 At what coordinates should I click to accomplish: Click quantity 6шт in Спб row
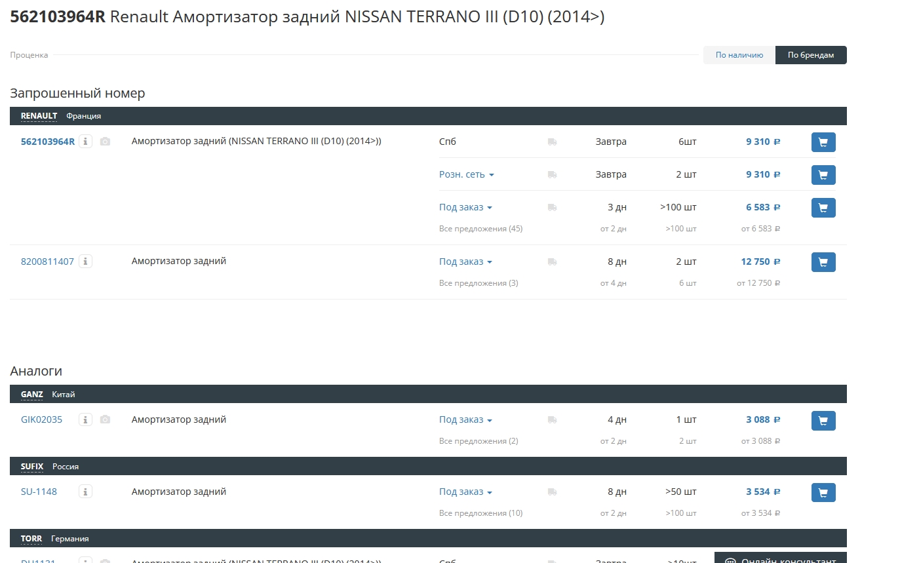688,142
